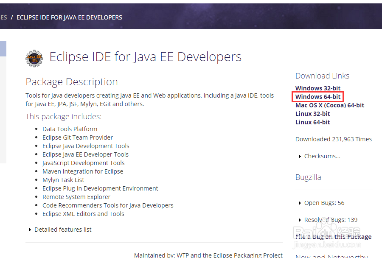Screen dimensions: 382x258
Task: Expand the Detailed features list
Action: 60,230
